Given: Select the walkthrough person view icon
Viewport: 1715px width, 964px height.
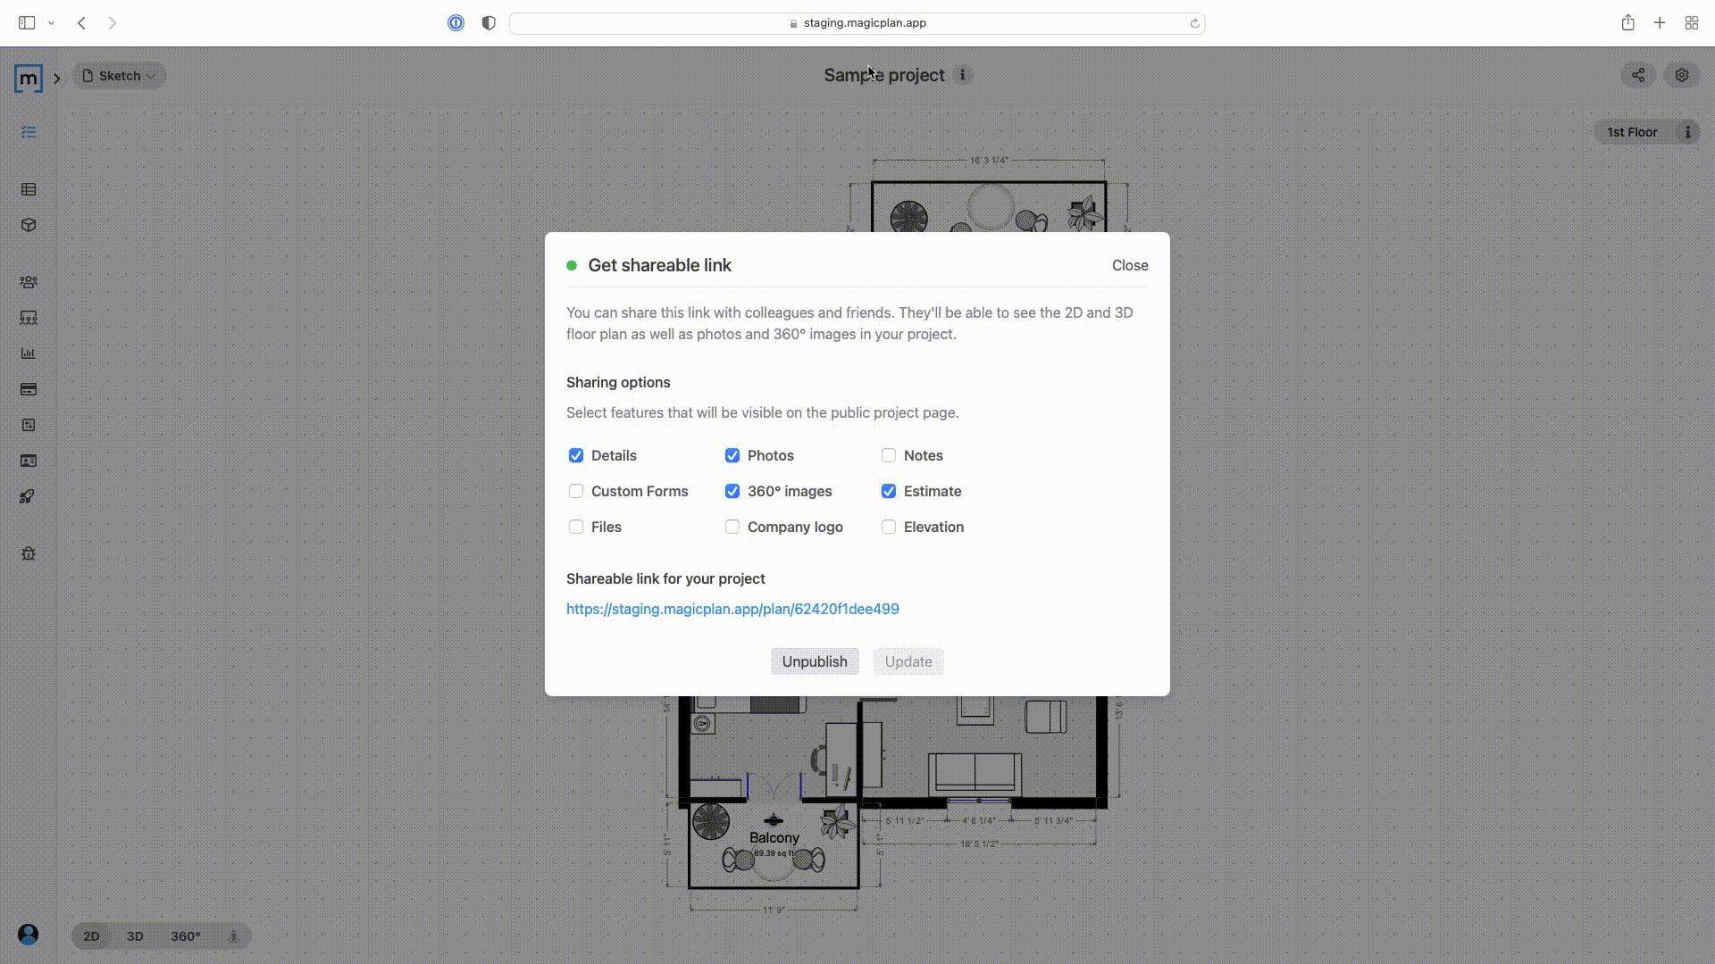Looking at the screenshot, I should tap(234, 935).
